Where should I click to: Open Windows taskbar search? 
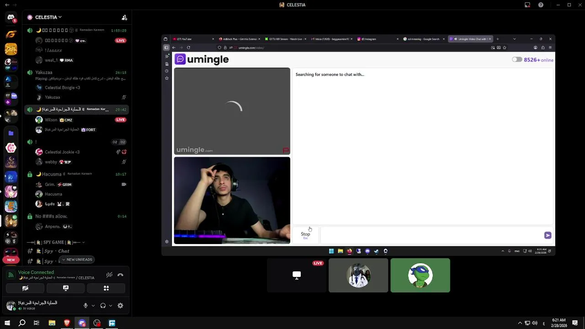(x=22, y=323)
